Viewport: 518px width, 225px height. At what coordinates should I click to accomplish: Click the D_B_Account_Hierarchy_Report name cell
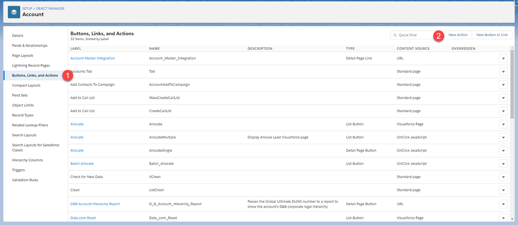(175, 204)
